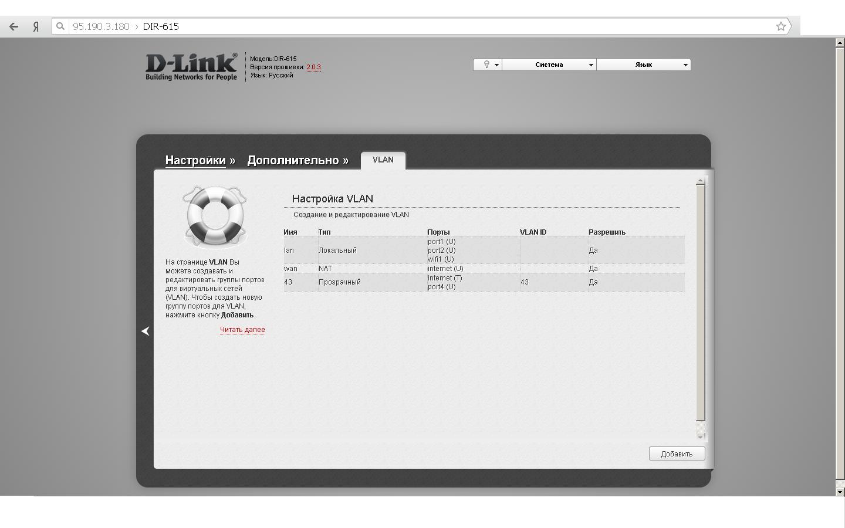Go to Настройки breadcrumb
Screen dimensions: 845x528
[195, 160]
